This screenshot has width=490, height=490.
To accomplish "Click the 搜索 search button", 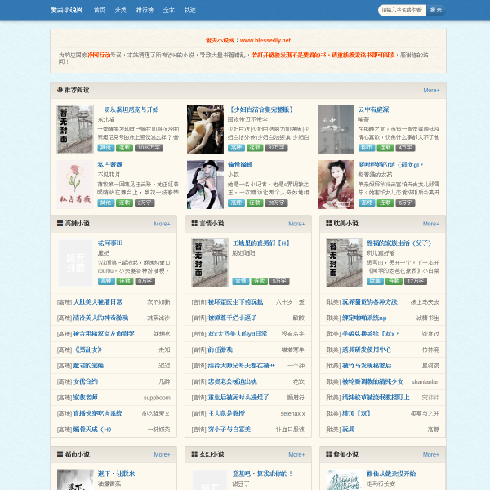I will click(436, 11).
